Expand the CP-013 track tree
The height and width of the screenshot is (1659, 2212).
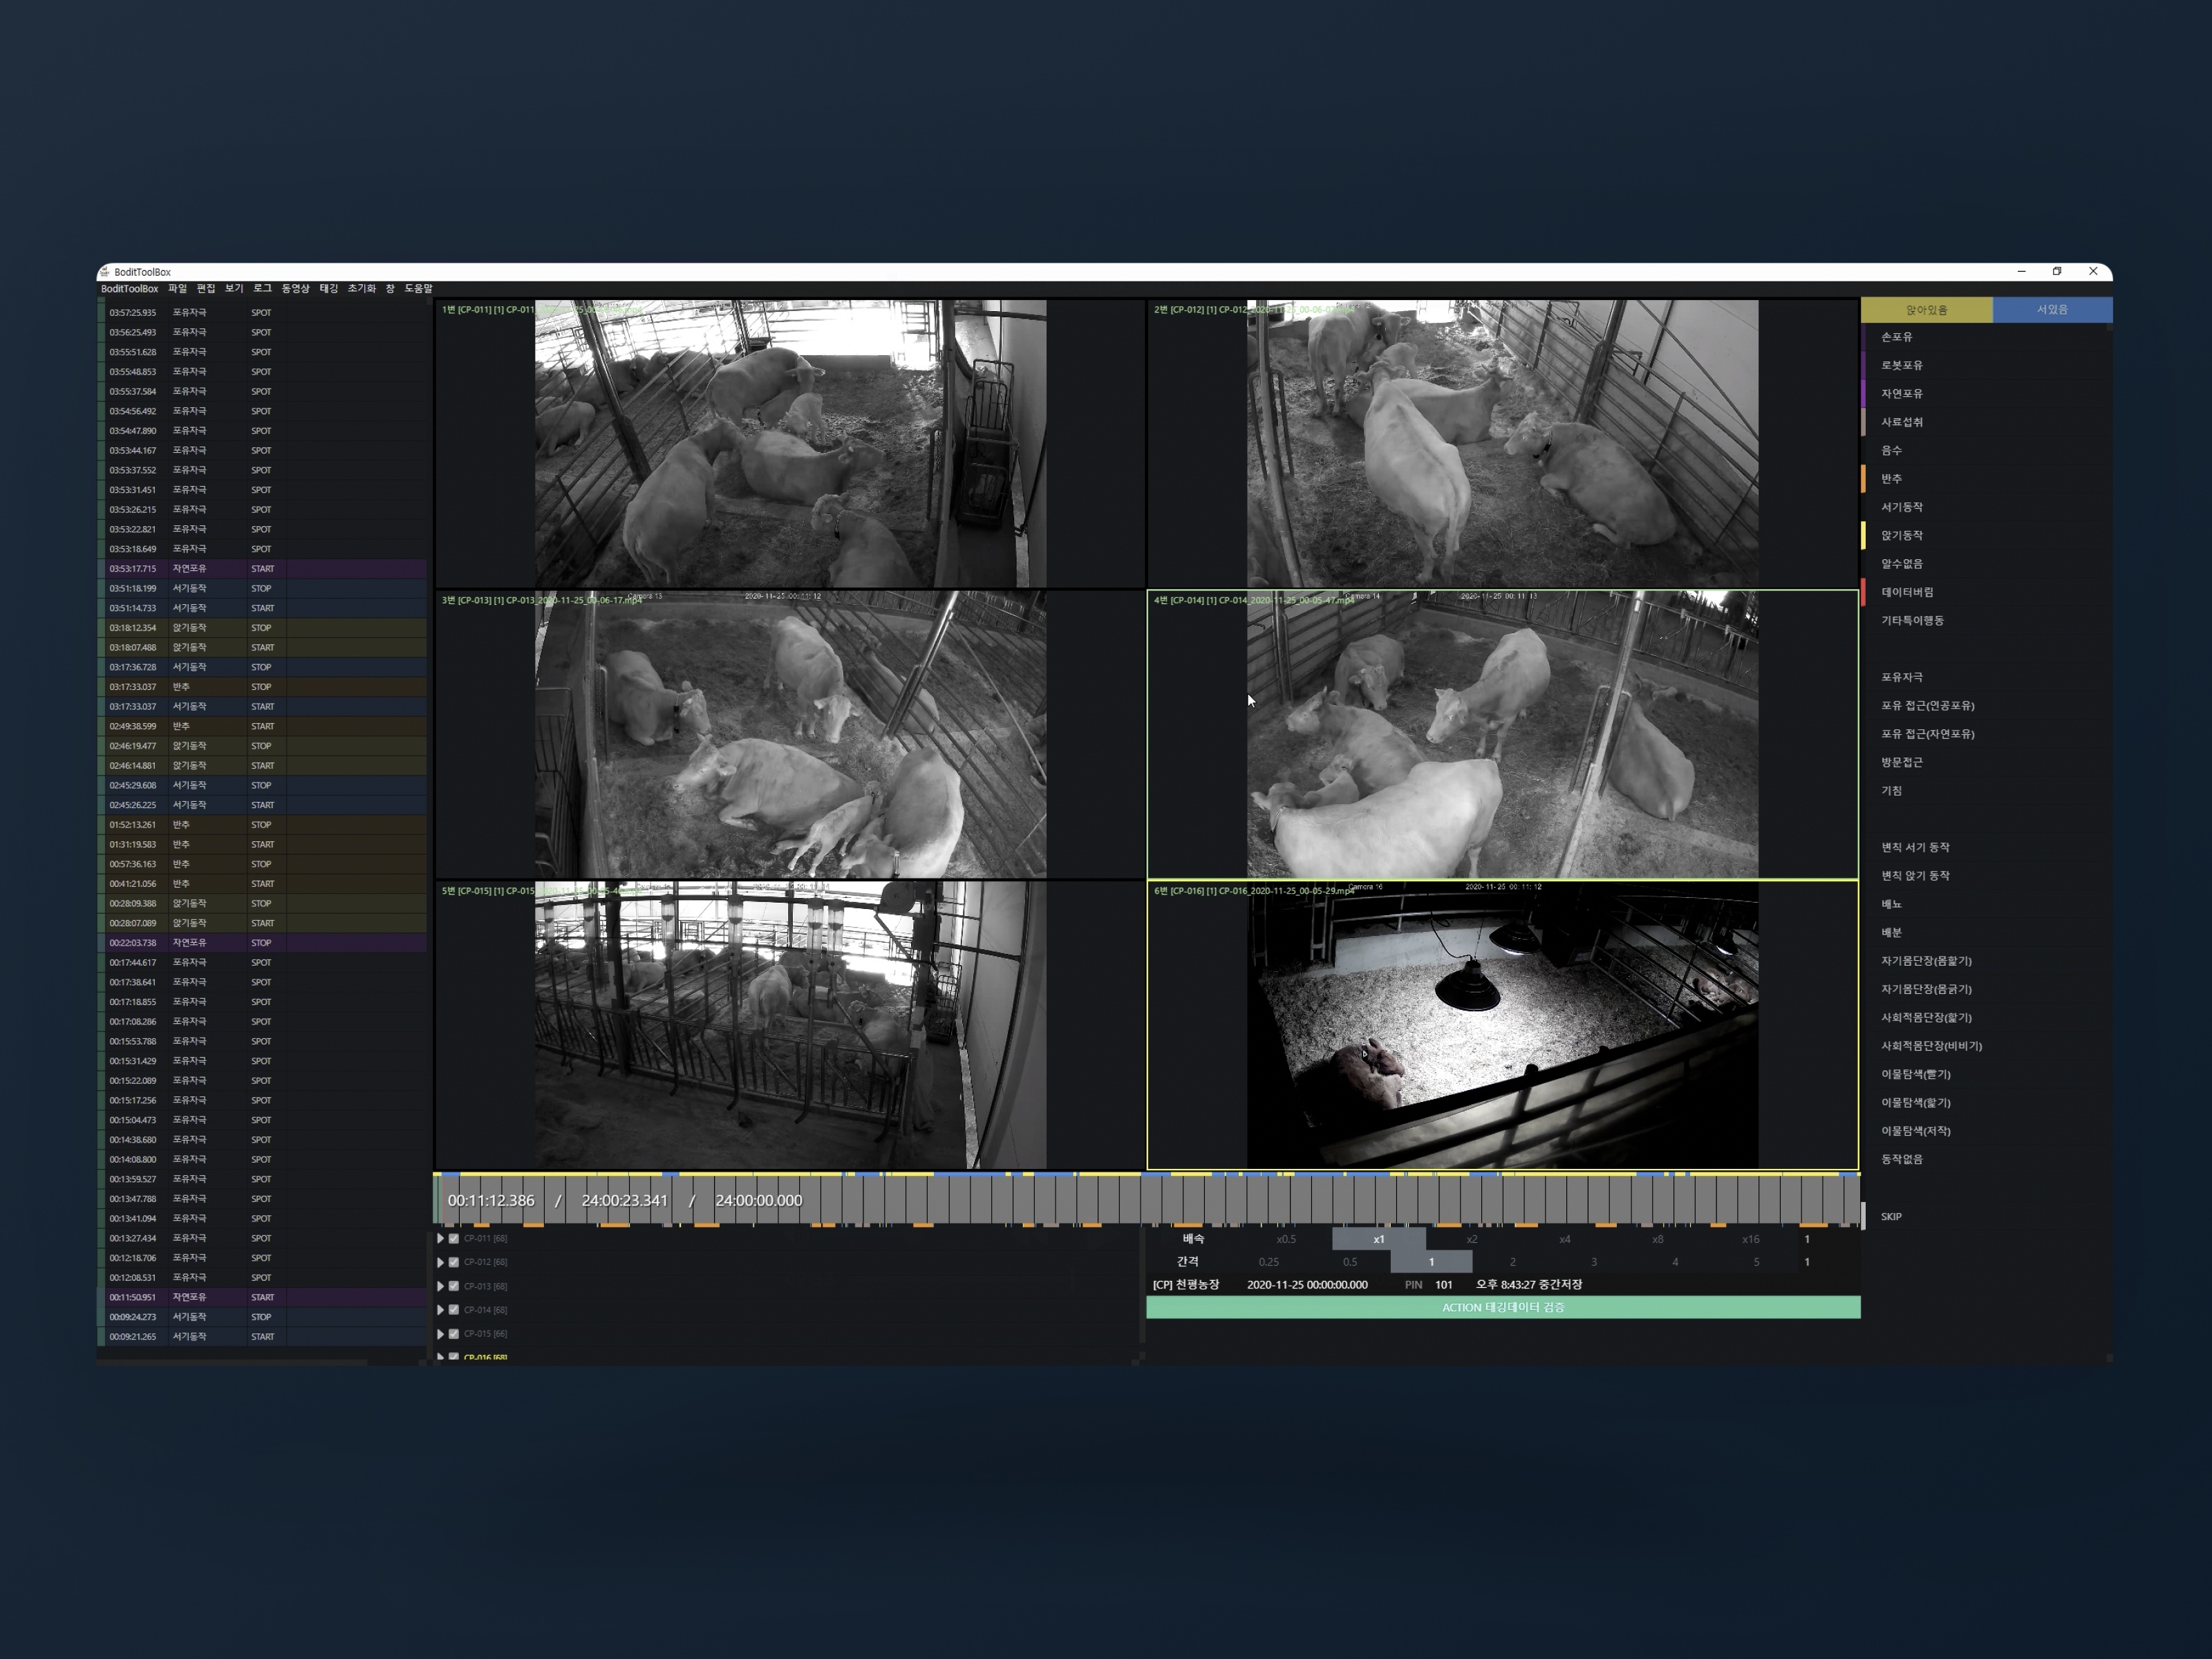click(x=440, y=1286)
